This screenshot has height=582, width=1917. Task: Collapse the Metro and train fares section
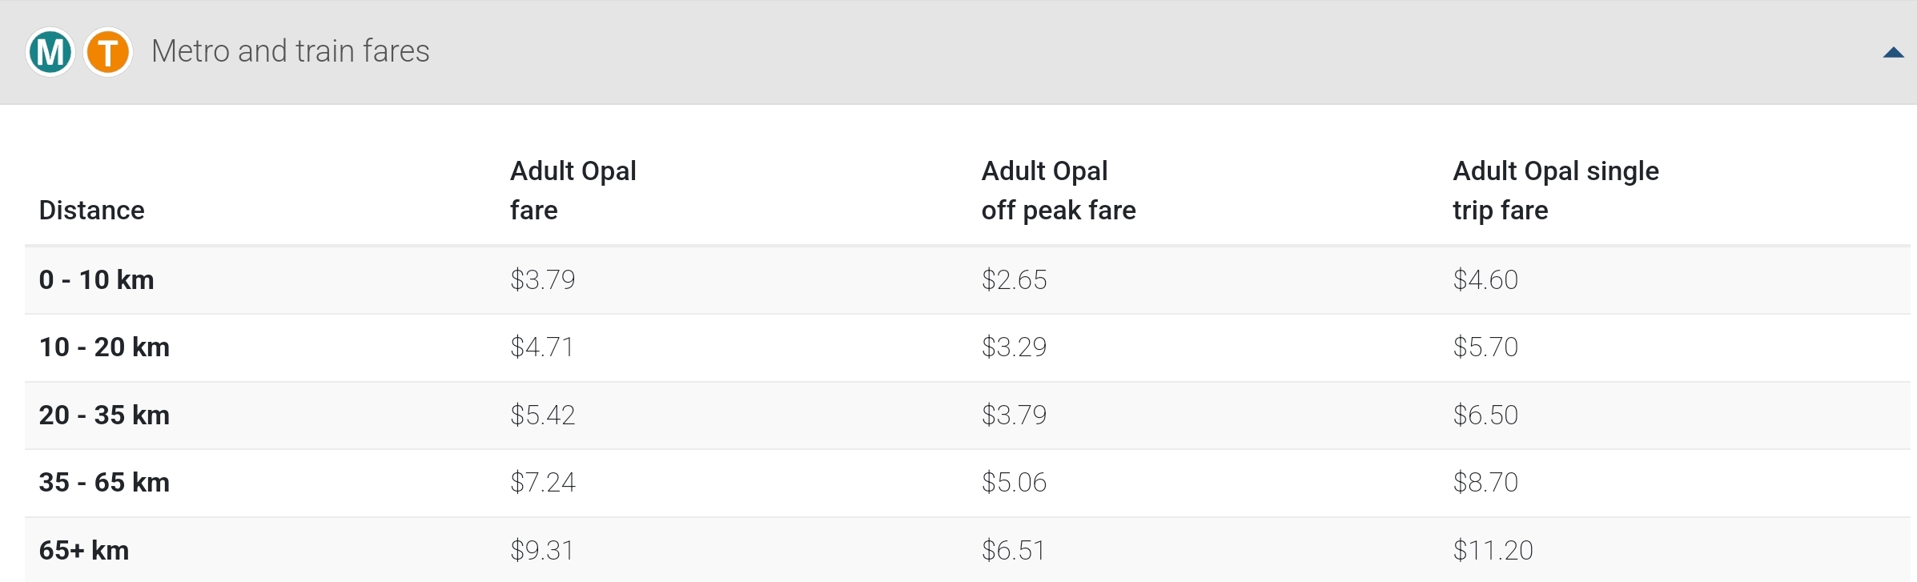coord(1893,53)
